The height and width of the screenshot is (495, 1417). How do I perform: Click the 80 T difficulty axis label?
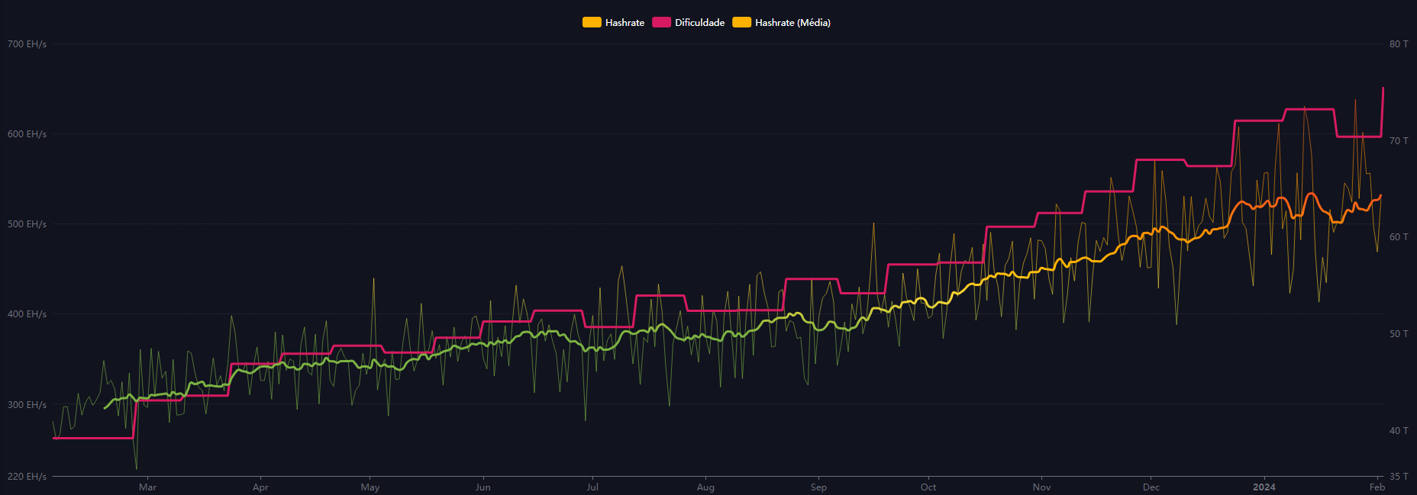tap(1399, 44)
